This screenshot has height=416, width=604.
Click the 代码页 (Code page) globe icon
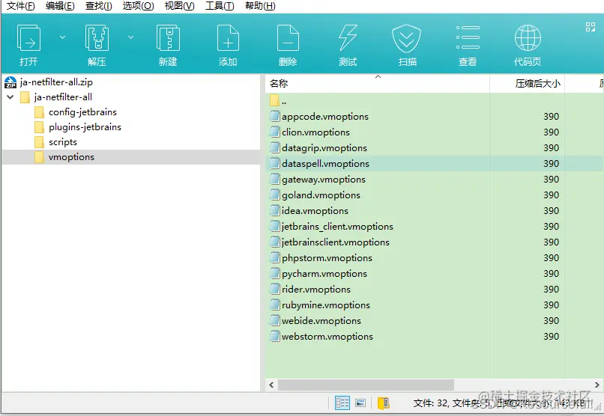(x=528, y=37)
